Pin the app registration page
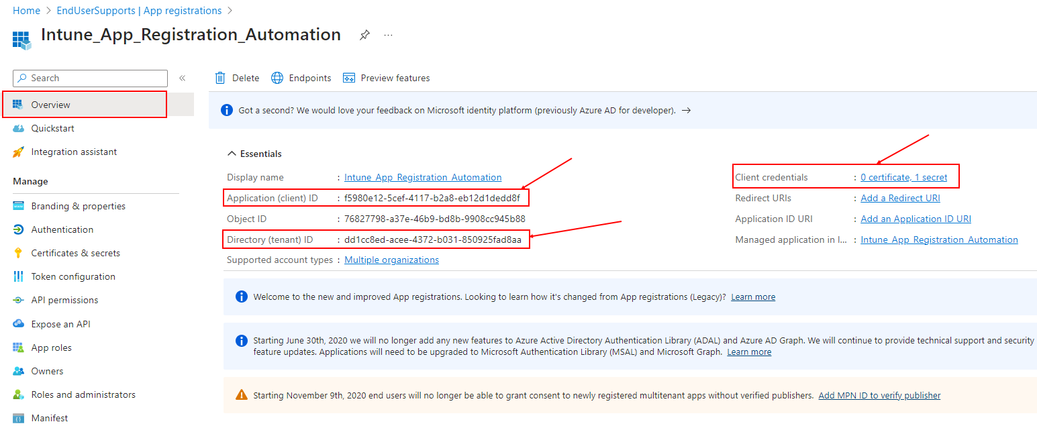 pyautogui.click(x=364, y=35)
